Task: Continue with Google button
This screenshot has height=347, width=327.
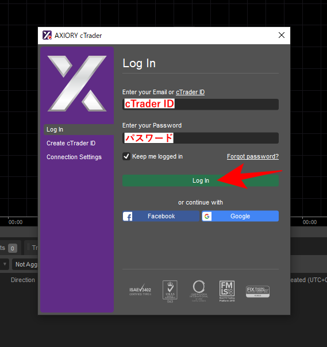Action: [240, 216]
